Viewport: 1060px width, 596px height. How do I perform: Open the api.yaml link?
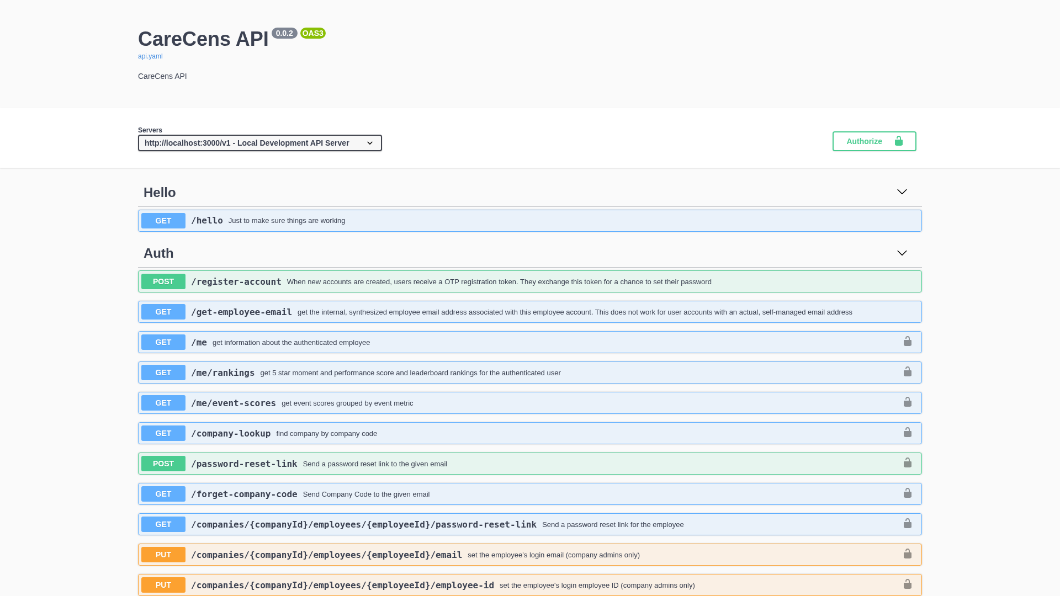pos(150,56)
